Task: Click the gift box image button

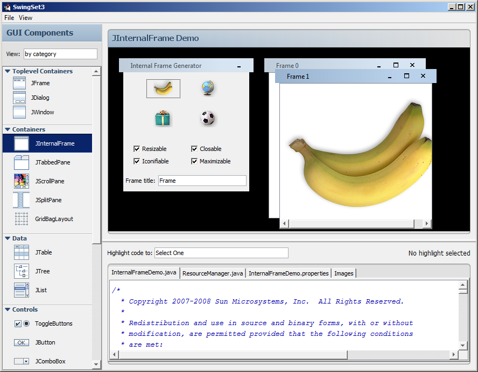Action: tap(163, 118)
